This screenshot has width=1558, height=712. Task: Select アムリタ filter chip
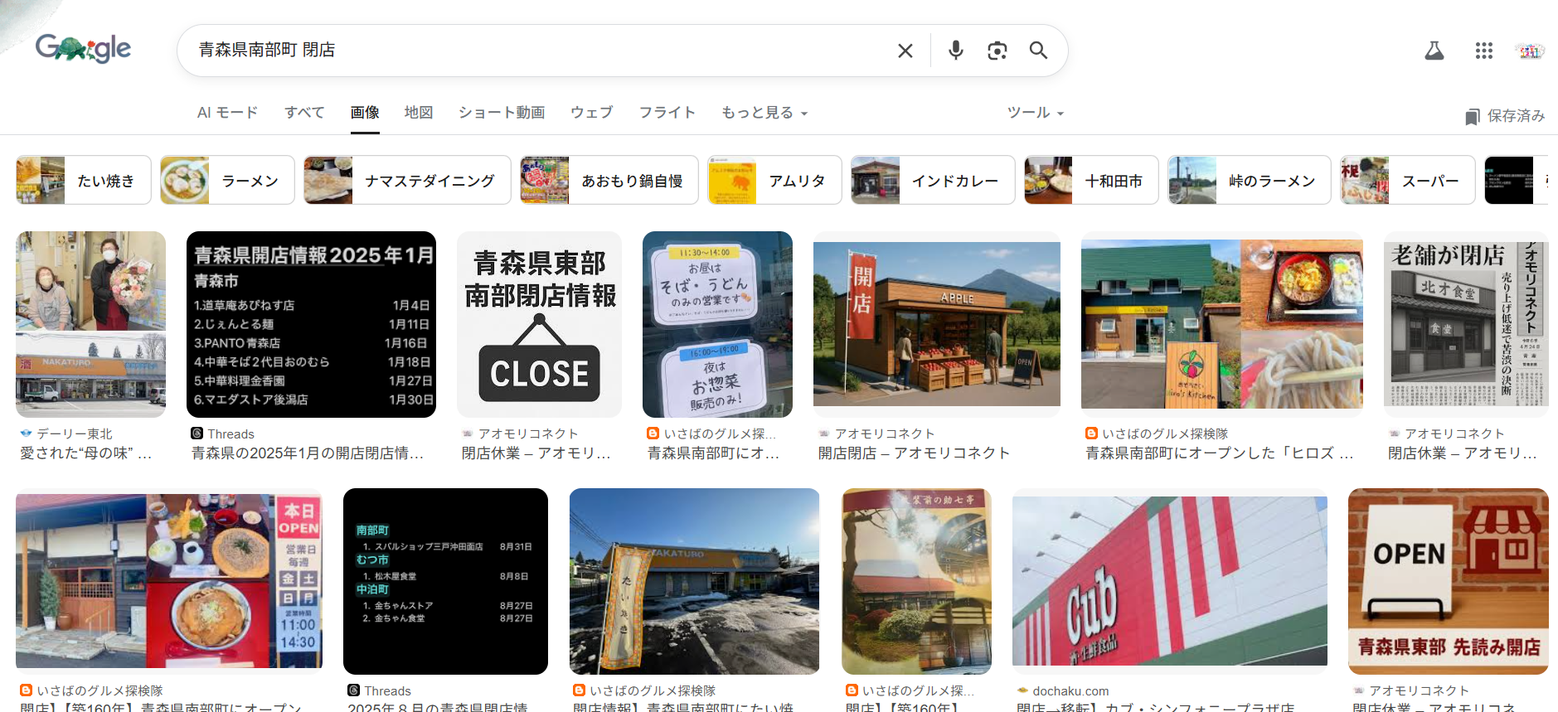click(774, 180)
